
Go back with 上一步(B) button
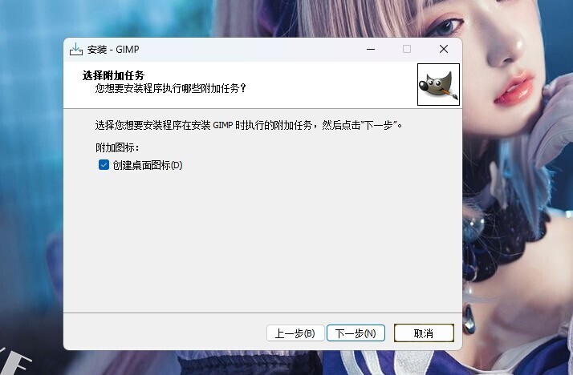[295, 333]
